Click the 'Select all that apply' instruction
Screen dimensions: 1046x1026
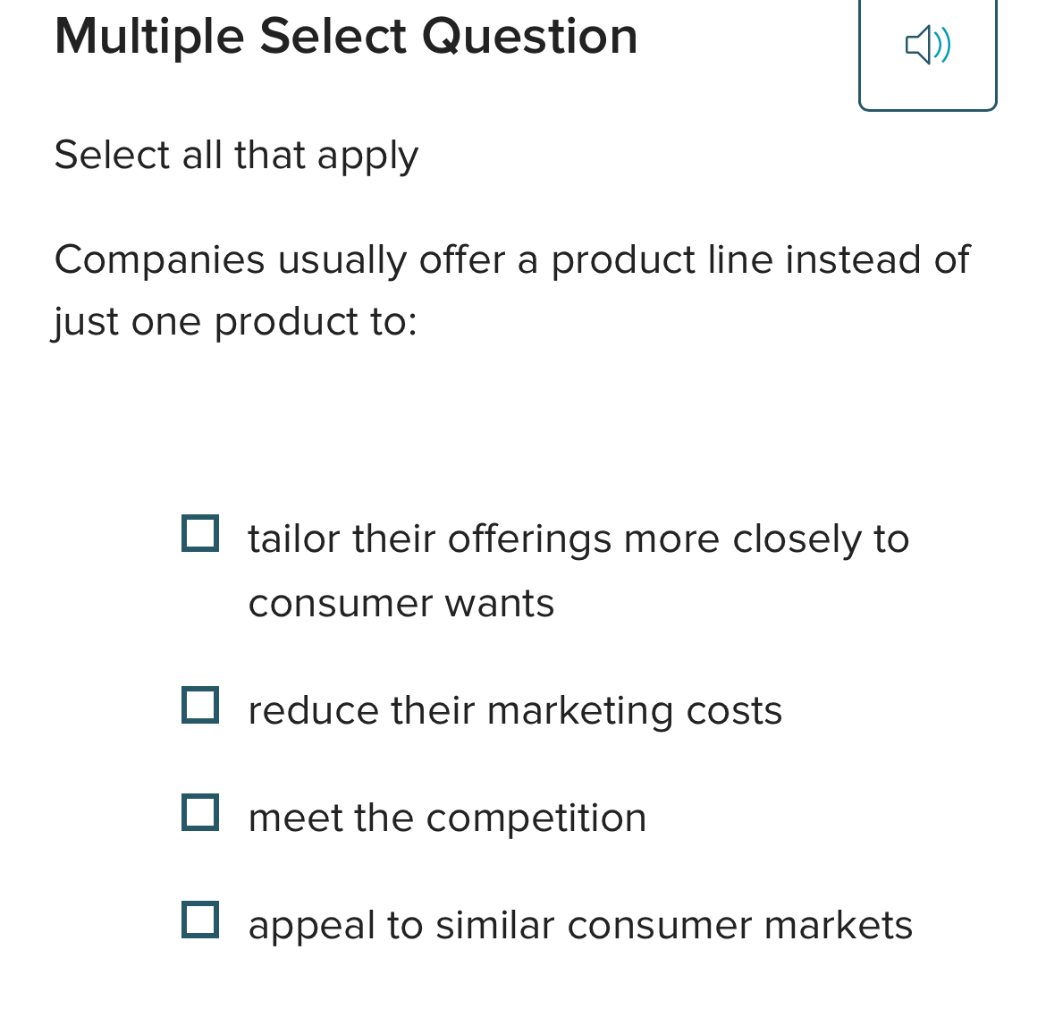point(236,155)
